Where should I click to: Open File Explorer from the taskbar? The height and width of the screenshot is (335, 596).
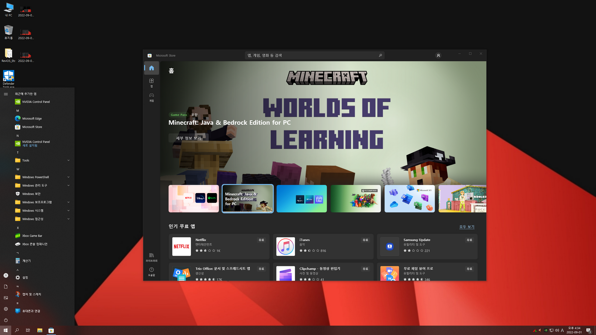[40, 330]
